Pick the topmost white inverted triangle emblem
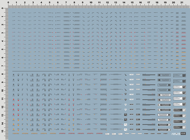 (126, 105)
